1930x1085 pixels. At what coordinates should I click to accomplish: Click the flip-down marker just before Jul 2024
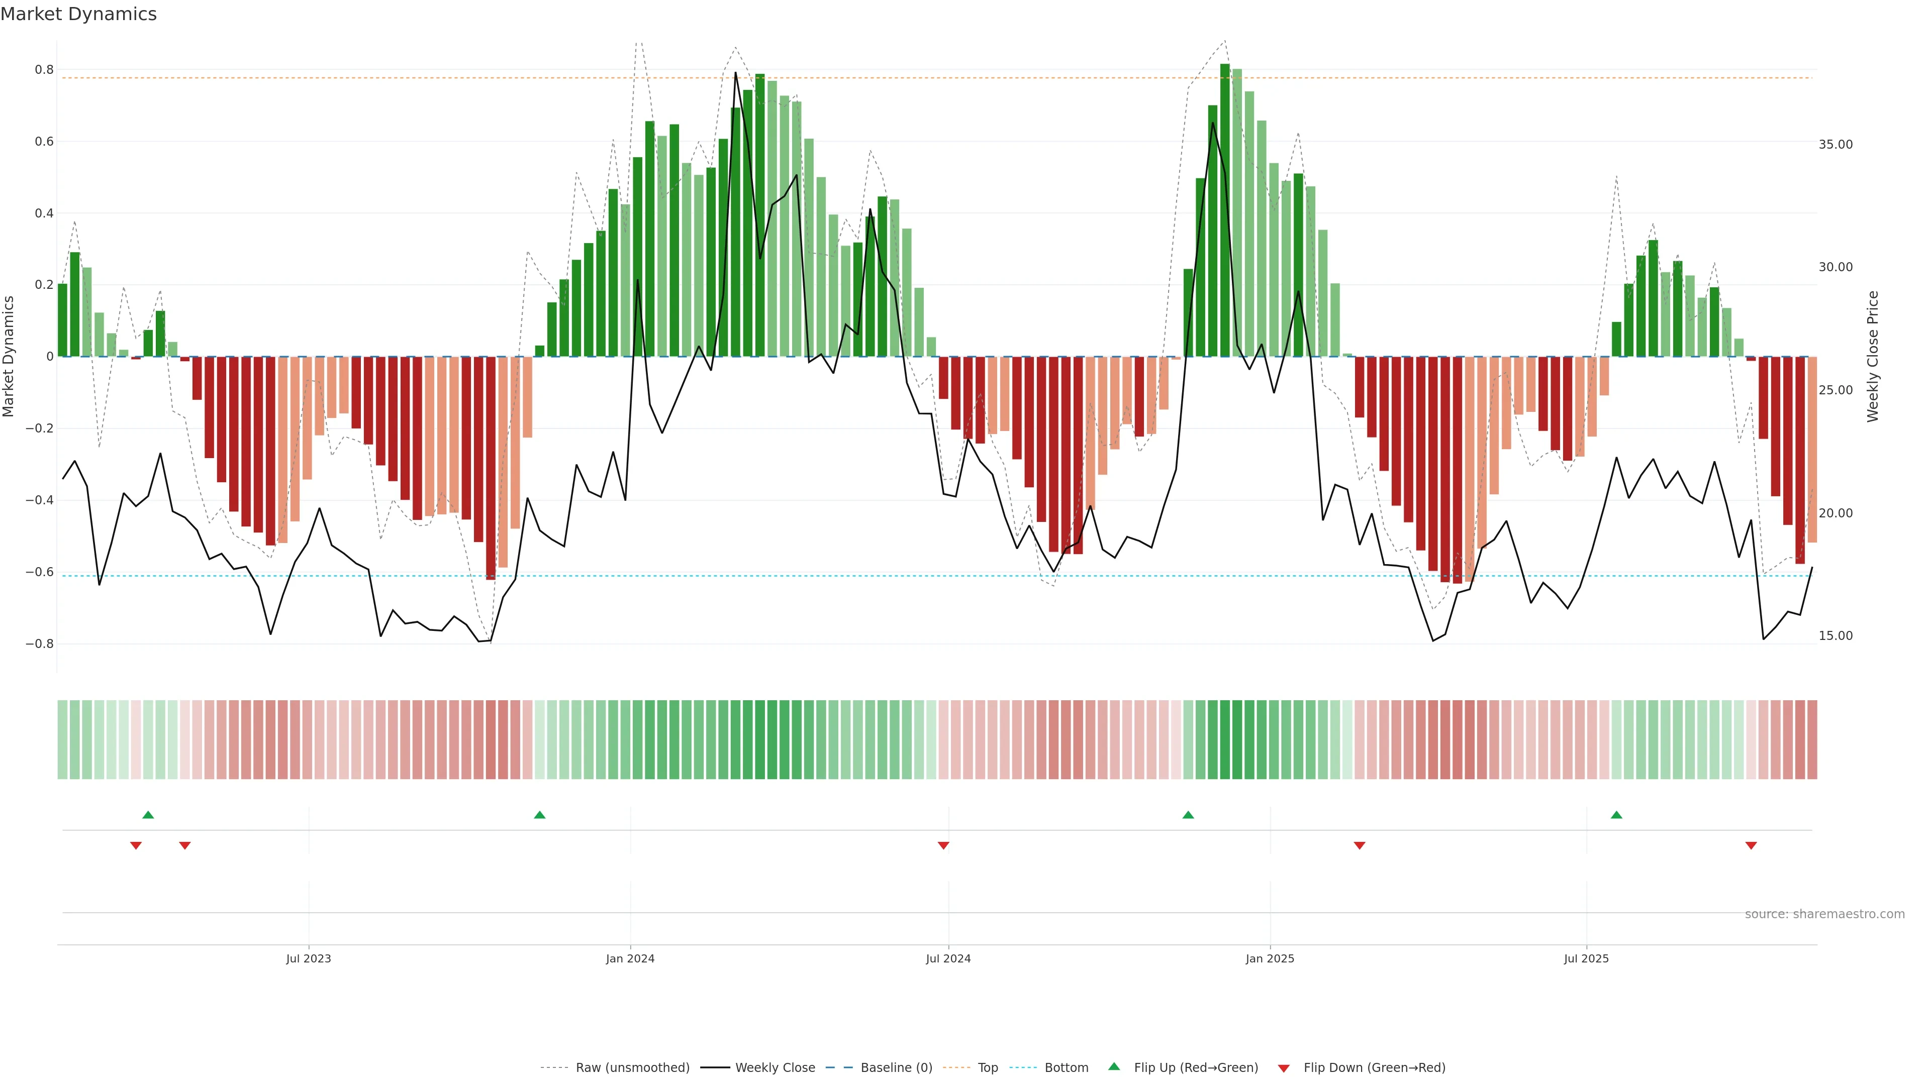pos(943,845)
